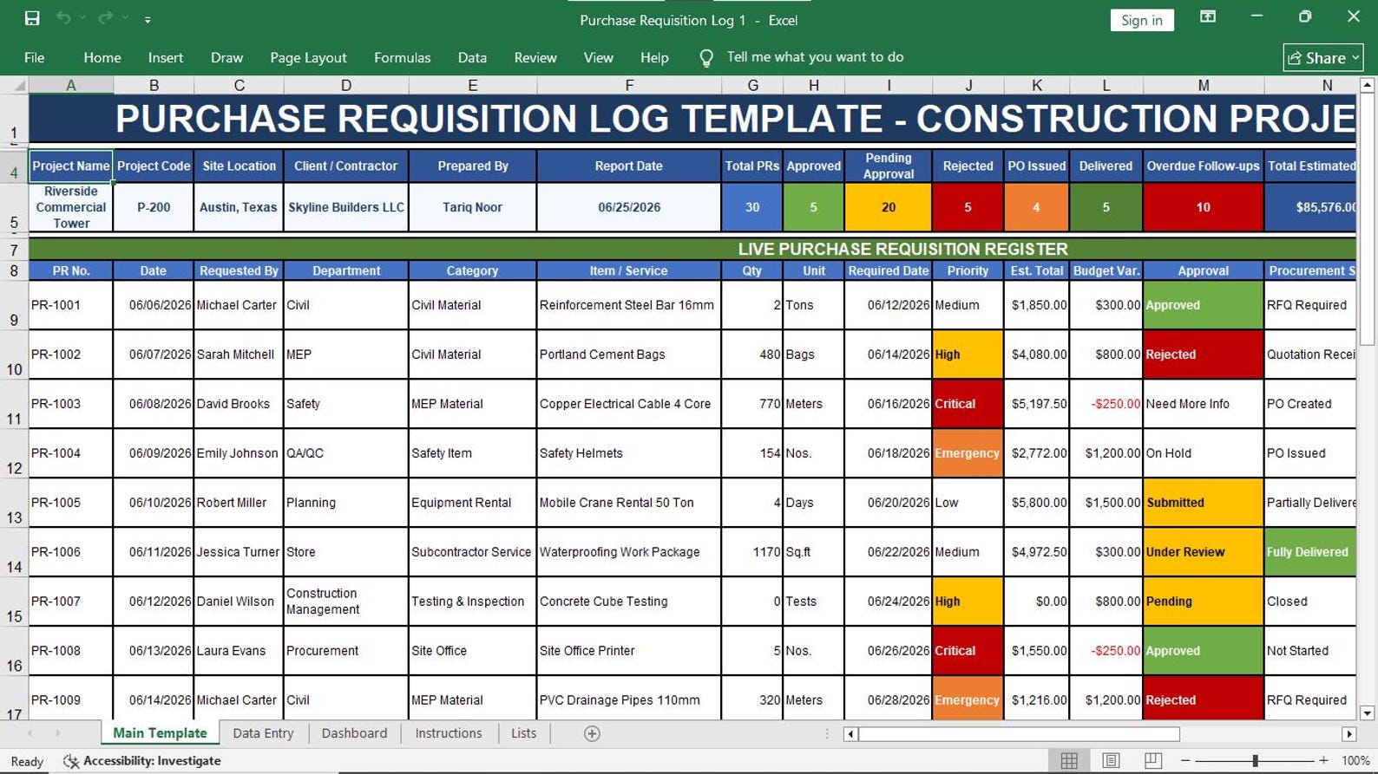Viewport: 1378px width, 774px height.
Task: Open the Page Layout ribbon tab
Action: click(x=308, y=58)
